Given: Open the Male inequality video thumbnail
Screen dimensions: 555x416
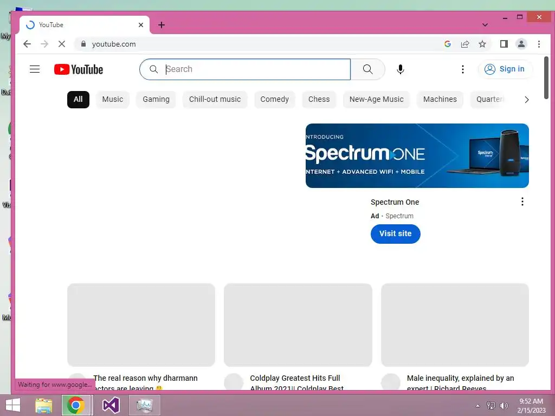Looking at the screenshot, I should pos(455,325).
